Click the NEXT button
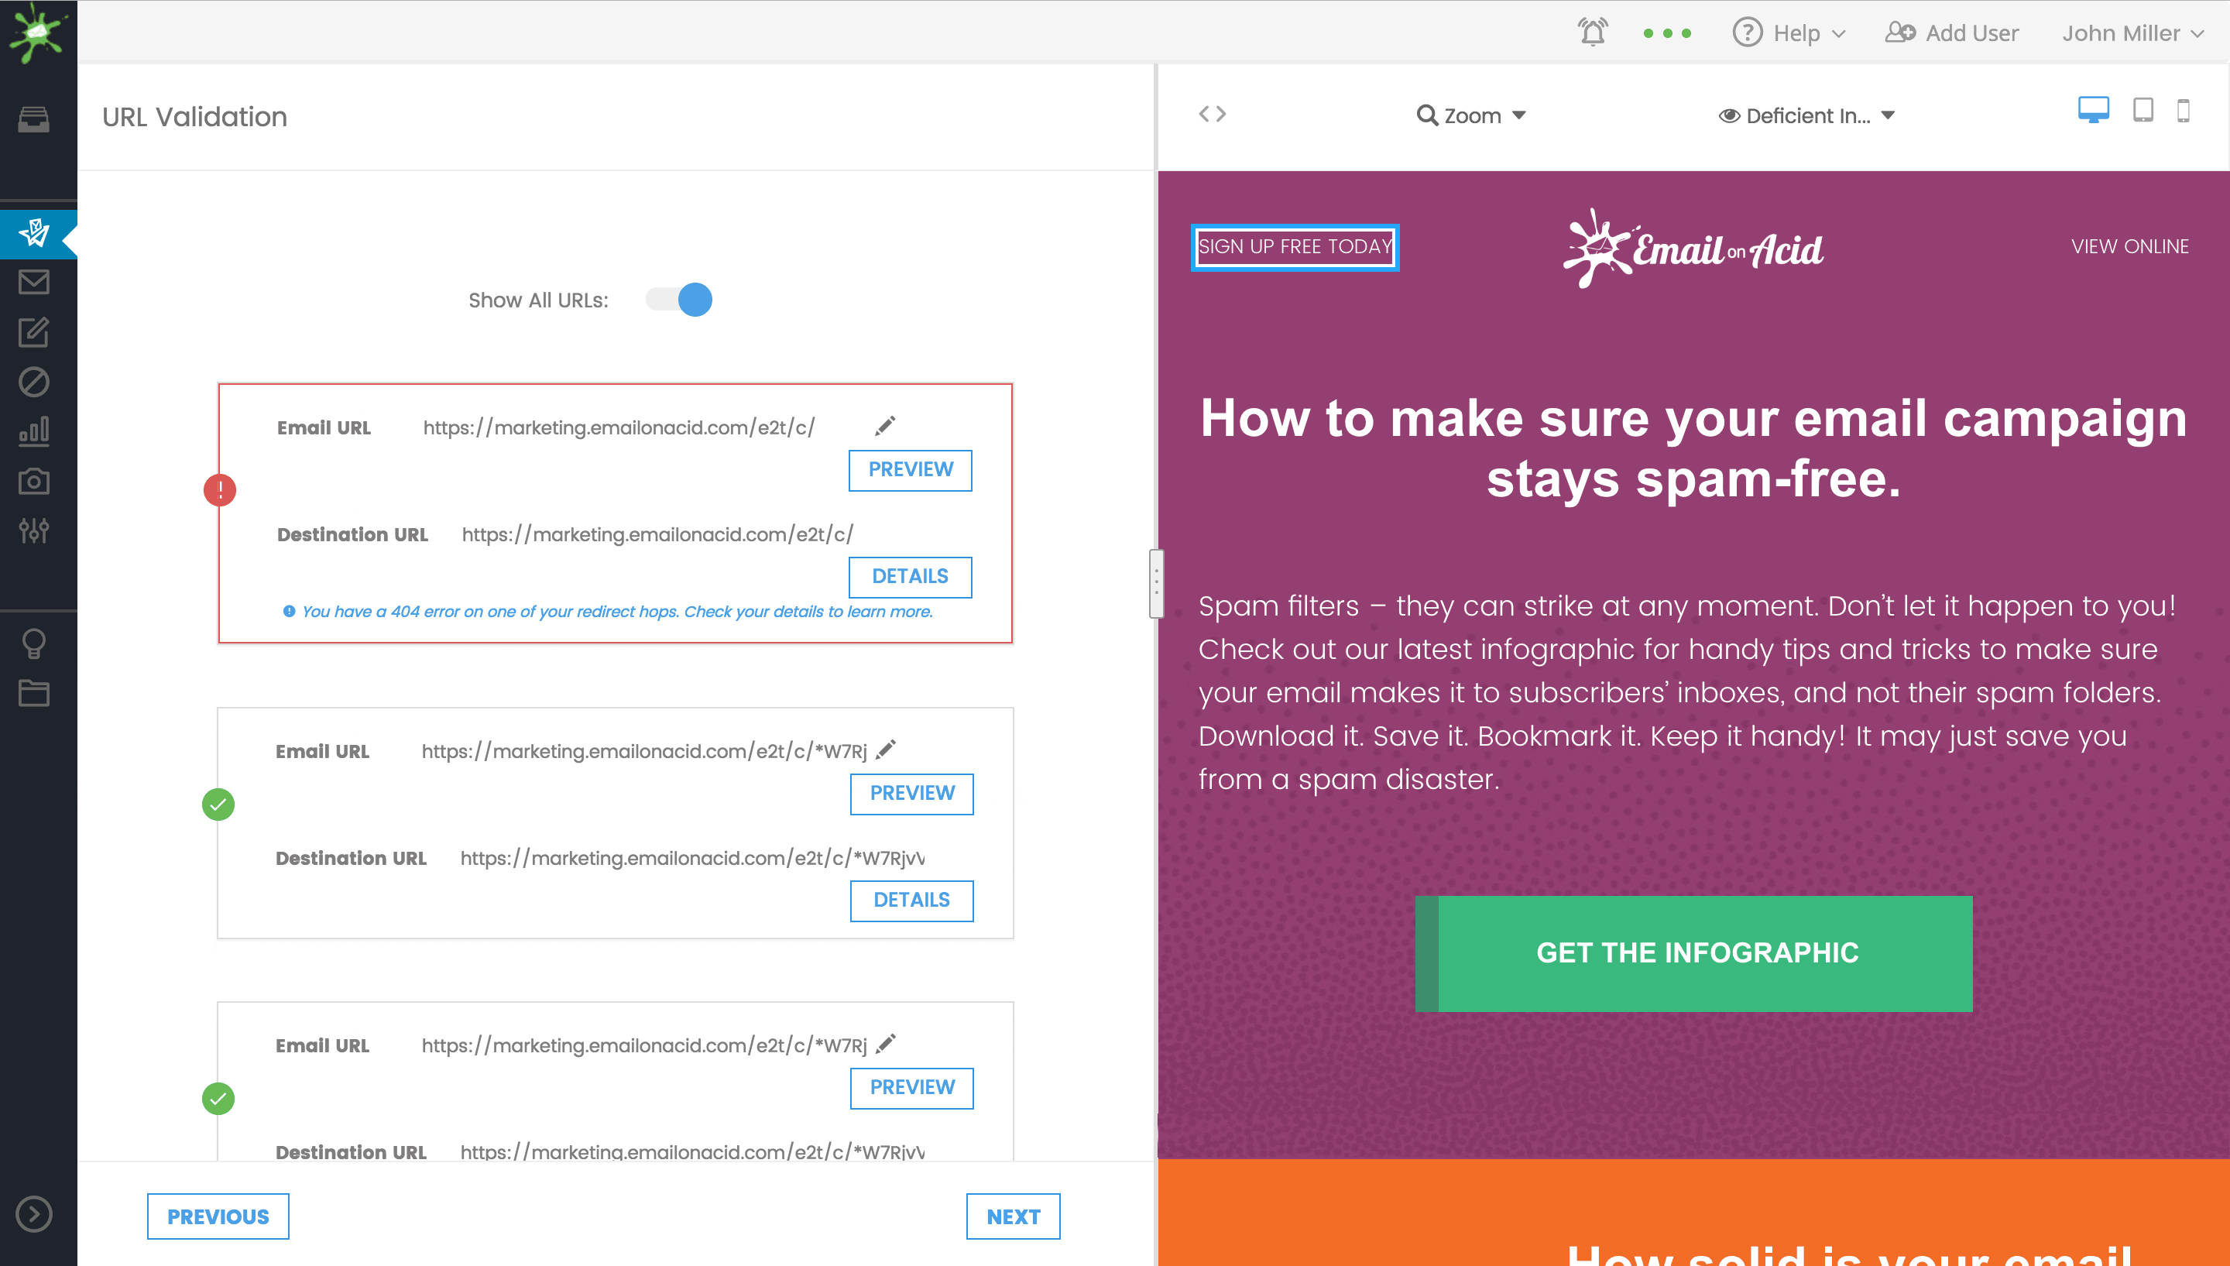The image size is (2230, 1266). click(1013, 1216)
